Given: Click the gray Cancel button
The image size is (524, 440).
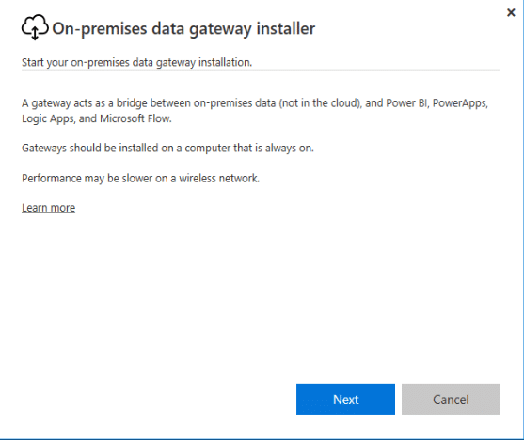Looking at the screenshot, I should point(451,399).
